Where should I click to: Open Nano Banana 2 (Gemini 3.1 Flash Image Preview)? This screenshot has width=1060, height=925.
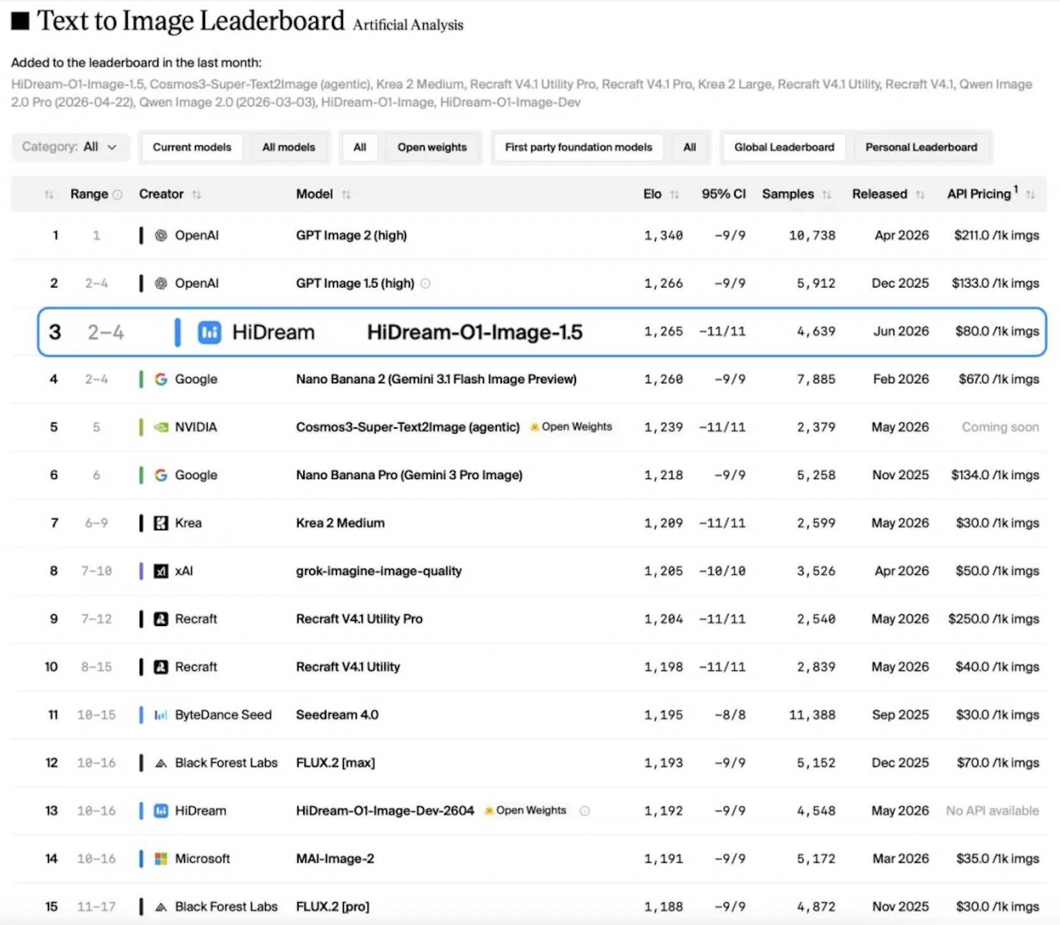tap(436, 379)
